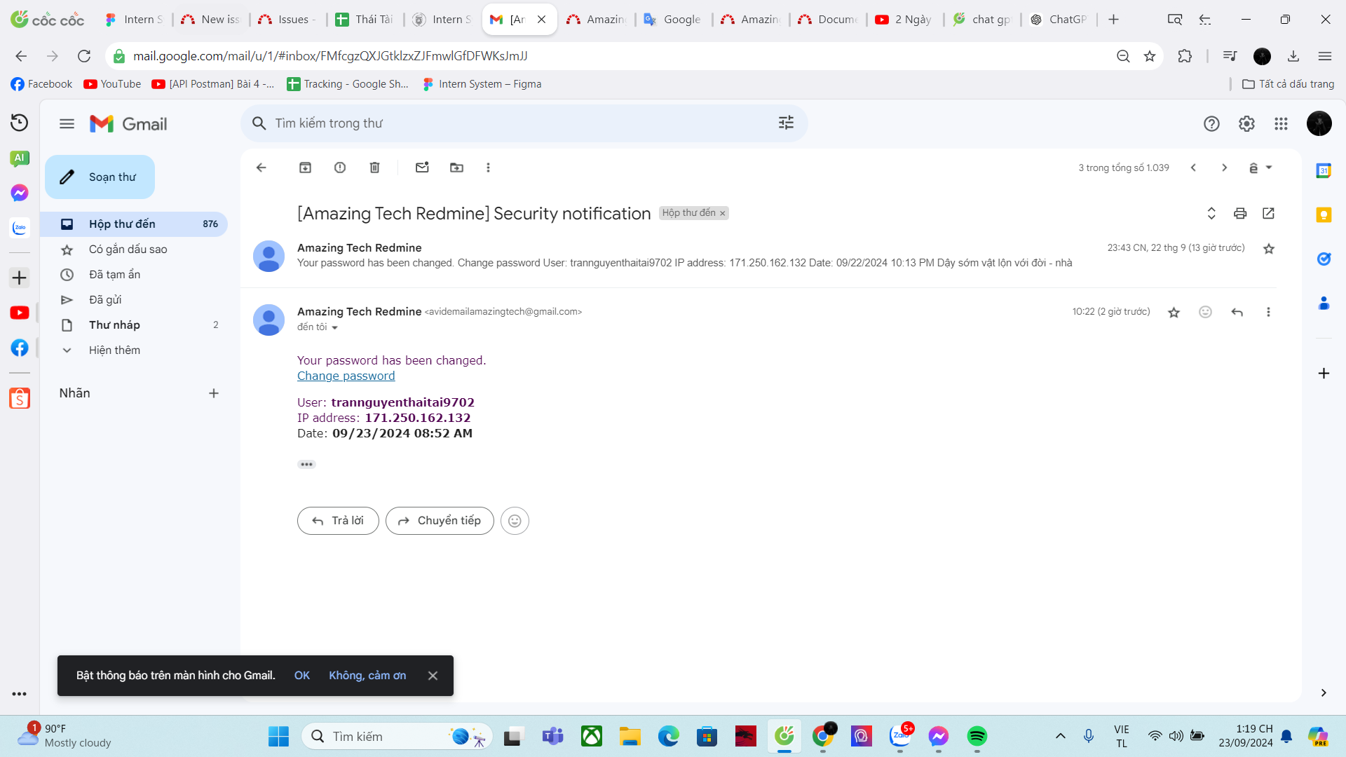This screenshot has width=1346, height=757.
Task: Toggle the main menu hamburger icon
Action: pos(67,124)
